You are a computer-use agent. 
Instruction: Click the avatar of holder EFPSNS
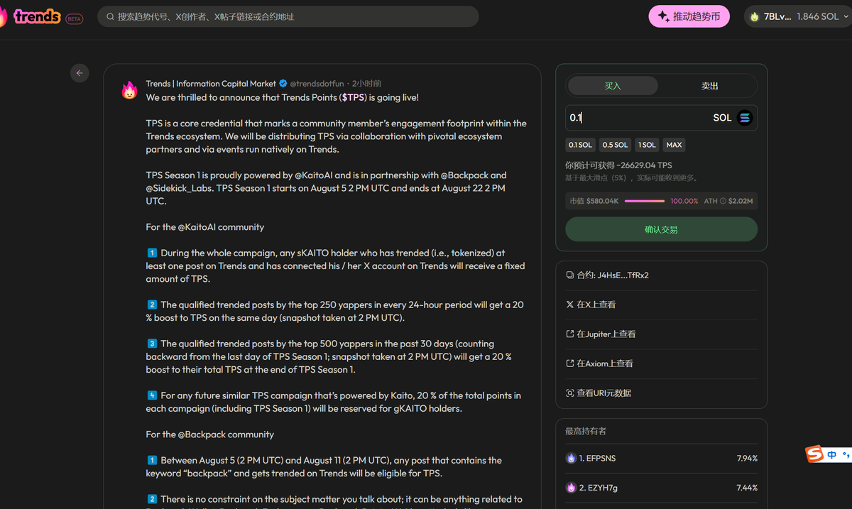[x=571, y=459]
